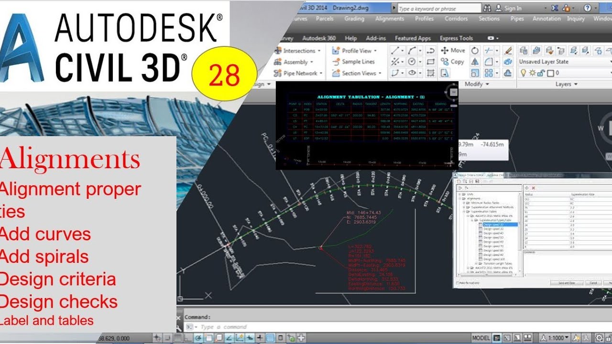The image size is (612, 344).
Task: Toggle Polar Tracking in status bar
Action: [198, 338]
